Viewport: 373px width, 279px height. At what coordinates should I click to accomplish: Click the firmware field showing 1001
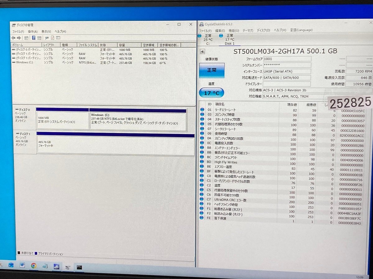(287, 59)
